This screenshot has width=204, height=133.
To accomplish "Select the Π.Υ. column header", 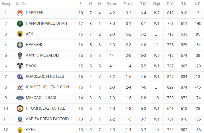I will 170,4.
